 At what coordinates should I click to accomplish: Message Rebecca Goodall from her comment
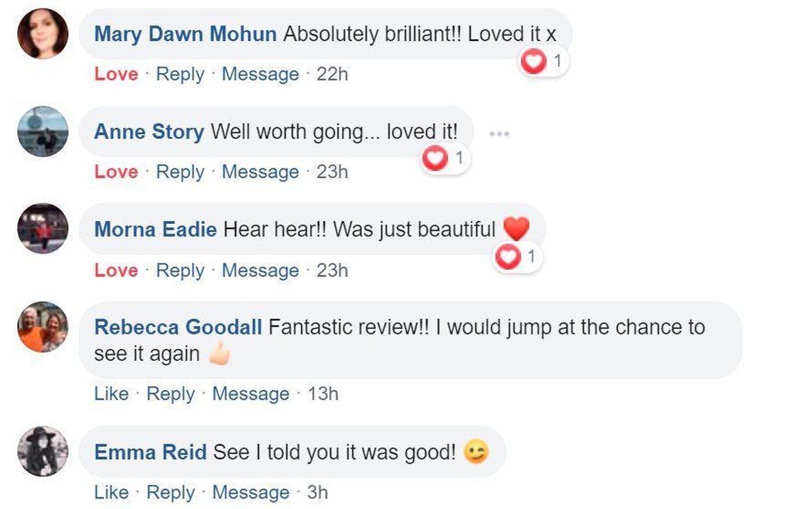pos(250,394)
